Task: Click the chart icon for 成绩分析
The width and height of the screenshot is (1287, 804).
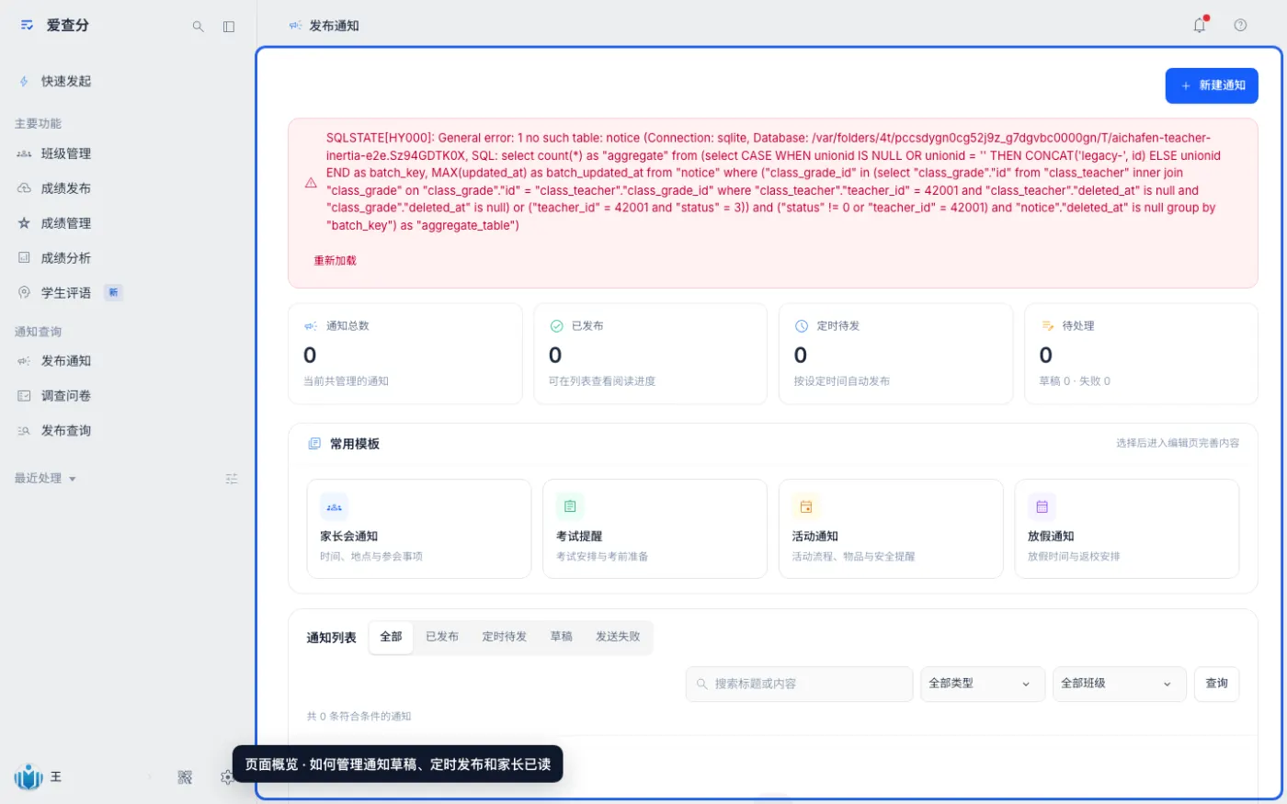Action: coord(24,258)
